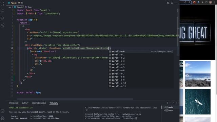Close the terminal panel
217x122 pixels.
(x=177, y=103)
